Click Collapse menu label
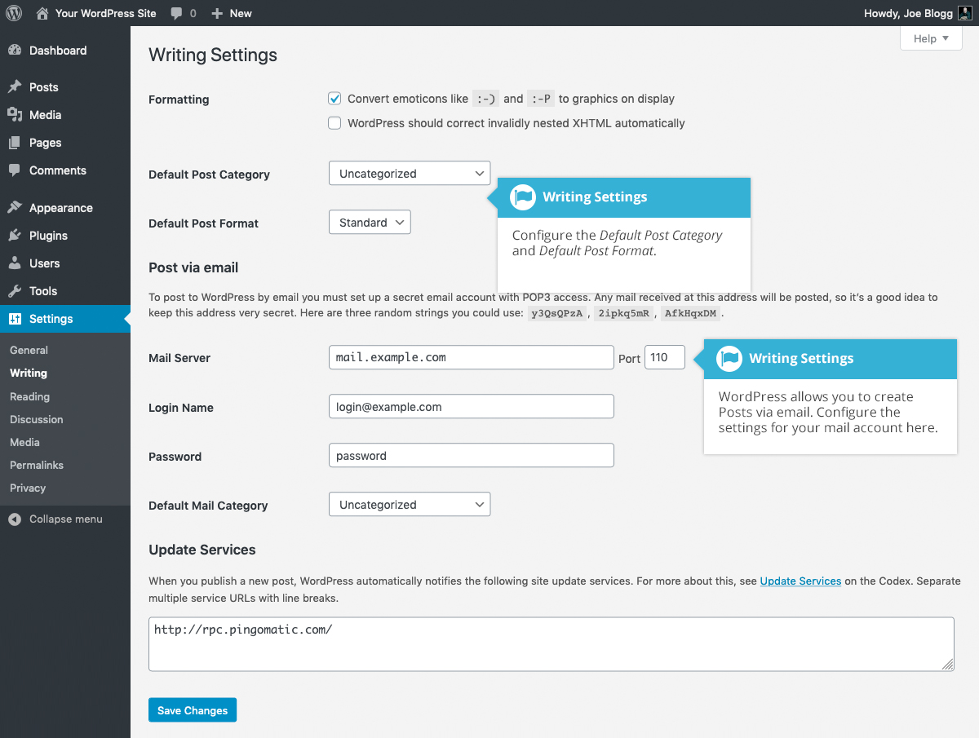 tap(66, 519)
